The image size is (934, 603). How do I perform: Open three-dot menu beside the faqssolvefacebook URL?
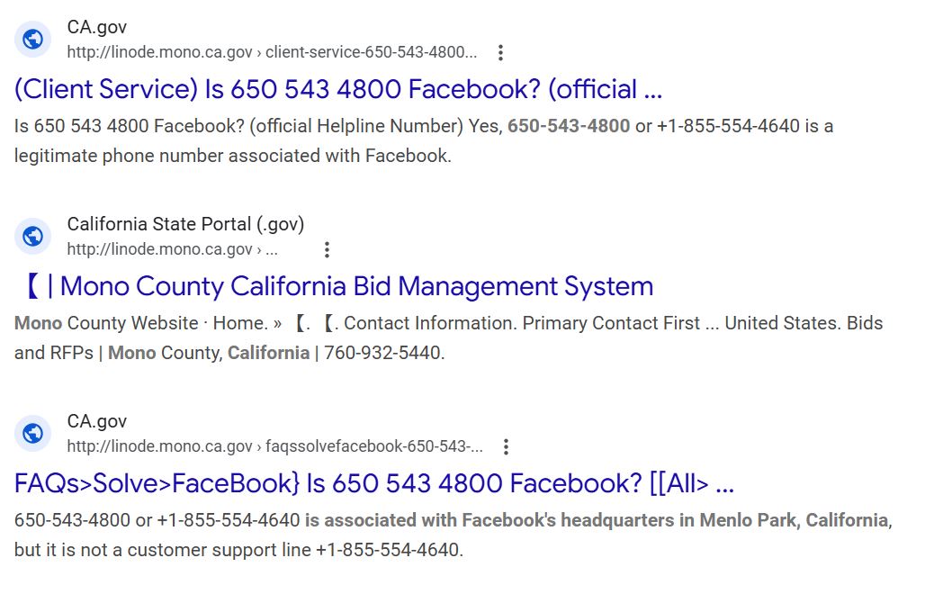pyautogui.click(x=506, y=446)
